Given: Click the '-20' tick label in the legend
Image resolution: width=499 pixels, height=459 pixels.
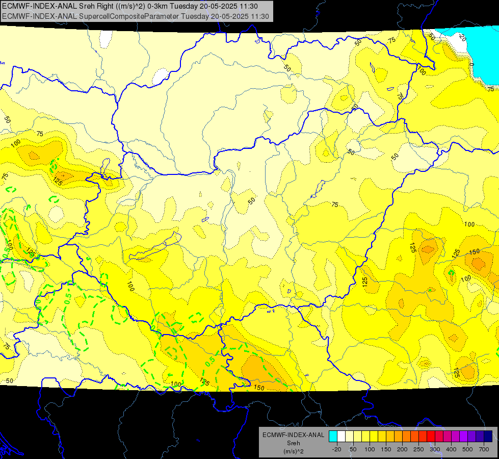Looking at the screenshot, I should tap(337, 449).
